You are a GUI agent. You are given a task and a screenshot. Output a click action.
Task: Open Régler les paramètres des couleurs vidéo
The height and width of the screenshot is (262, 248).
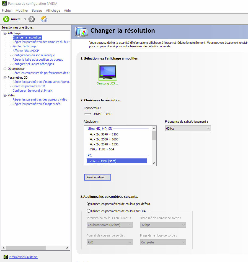coord(40,99)
